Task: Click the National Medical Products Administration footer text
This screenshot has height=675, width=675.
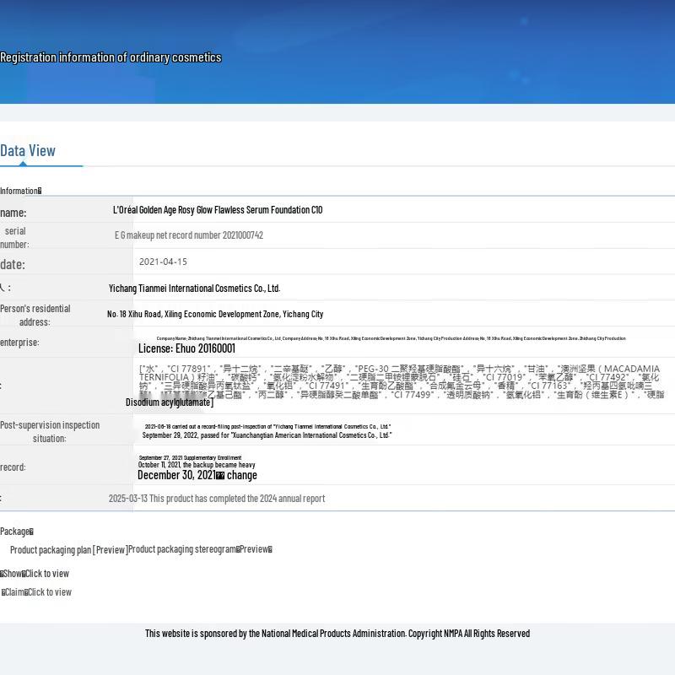Action: [x=337, y=634]
